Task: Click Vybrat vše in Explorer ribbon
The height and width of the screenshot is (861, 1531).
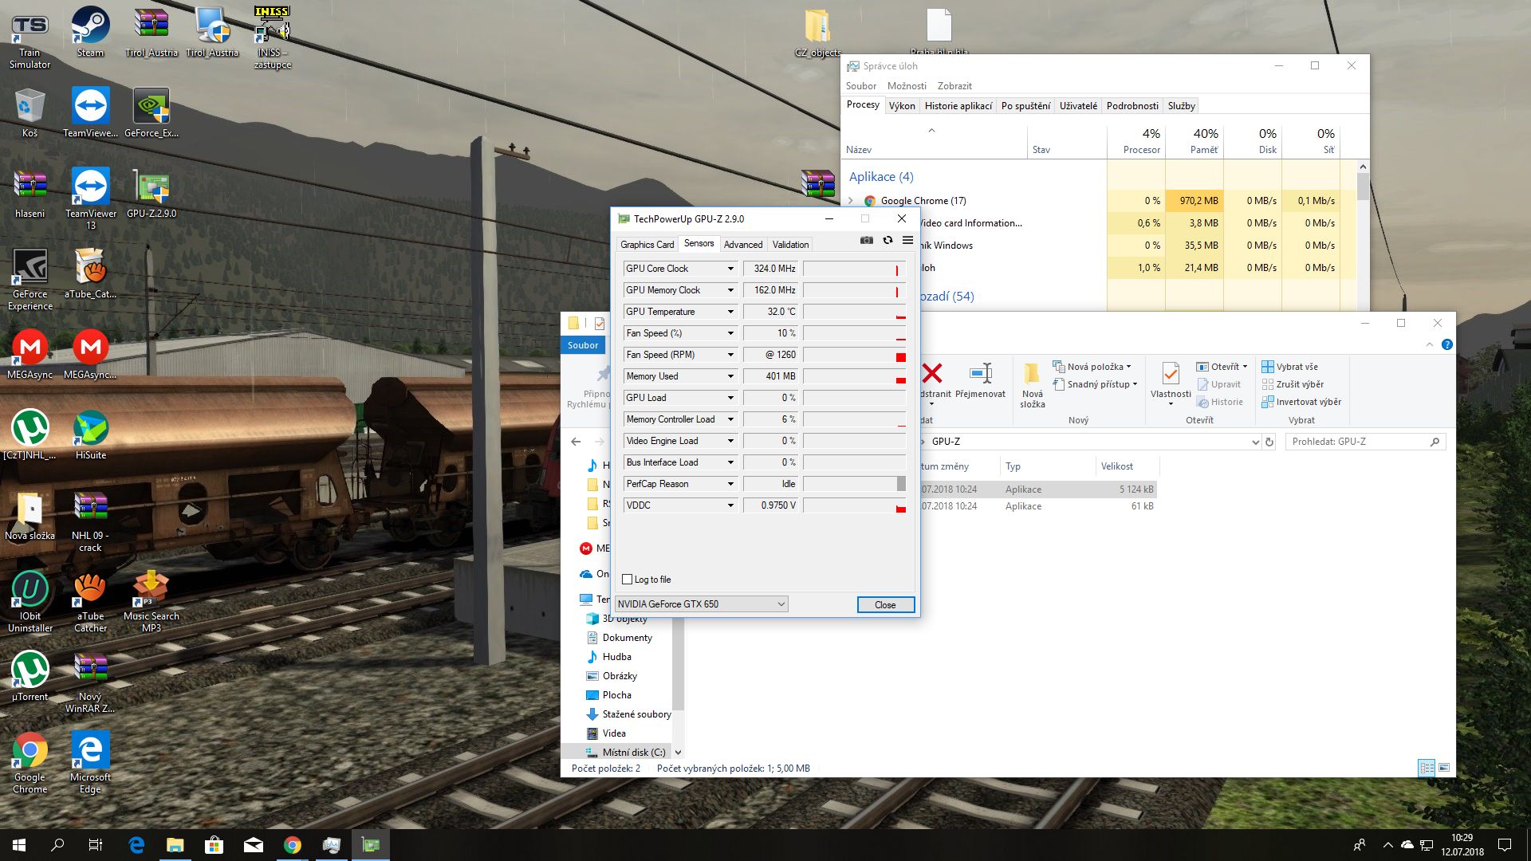Action: [1289, 367]
